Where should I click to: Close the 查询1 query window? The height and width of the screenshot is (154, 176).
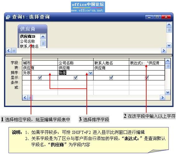click(x=166, y=17)
